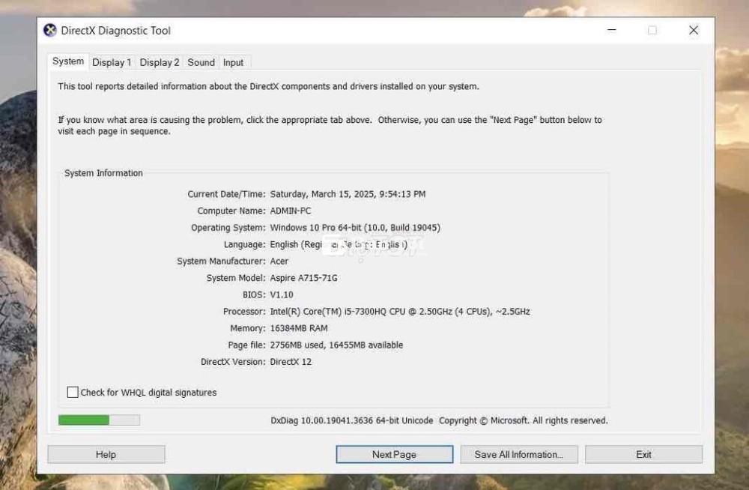This screenshot has height=490, width=749.
Task: Click Save All Information button
Action: coord(519,455)
